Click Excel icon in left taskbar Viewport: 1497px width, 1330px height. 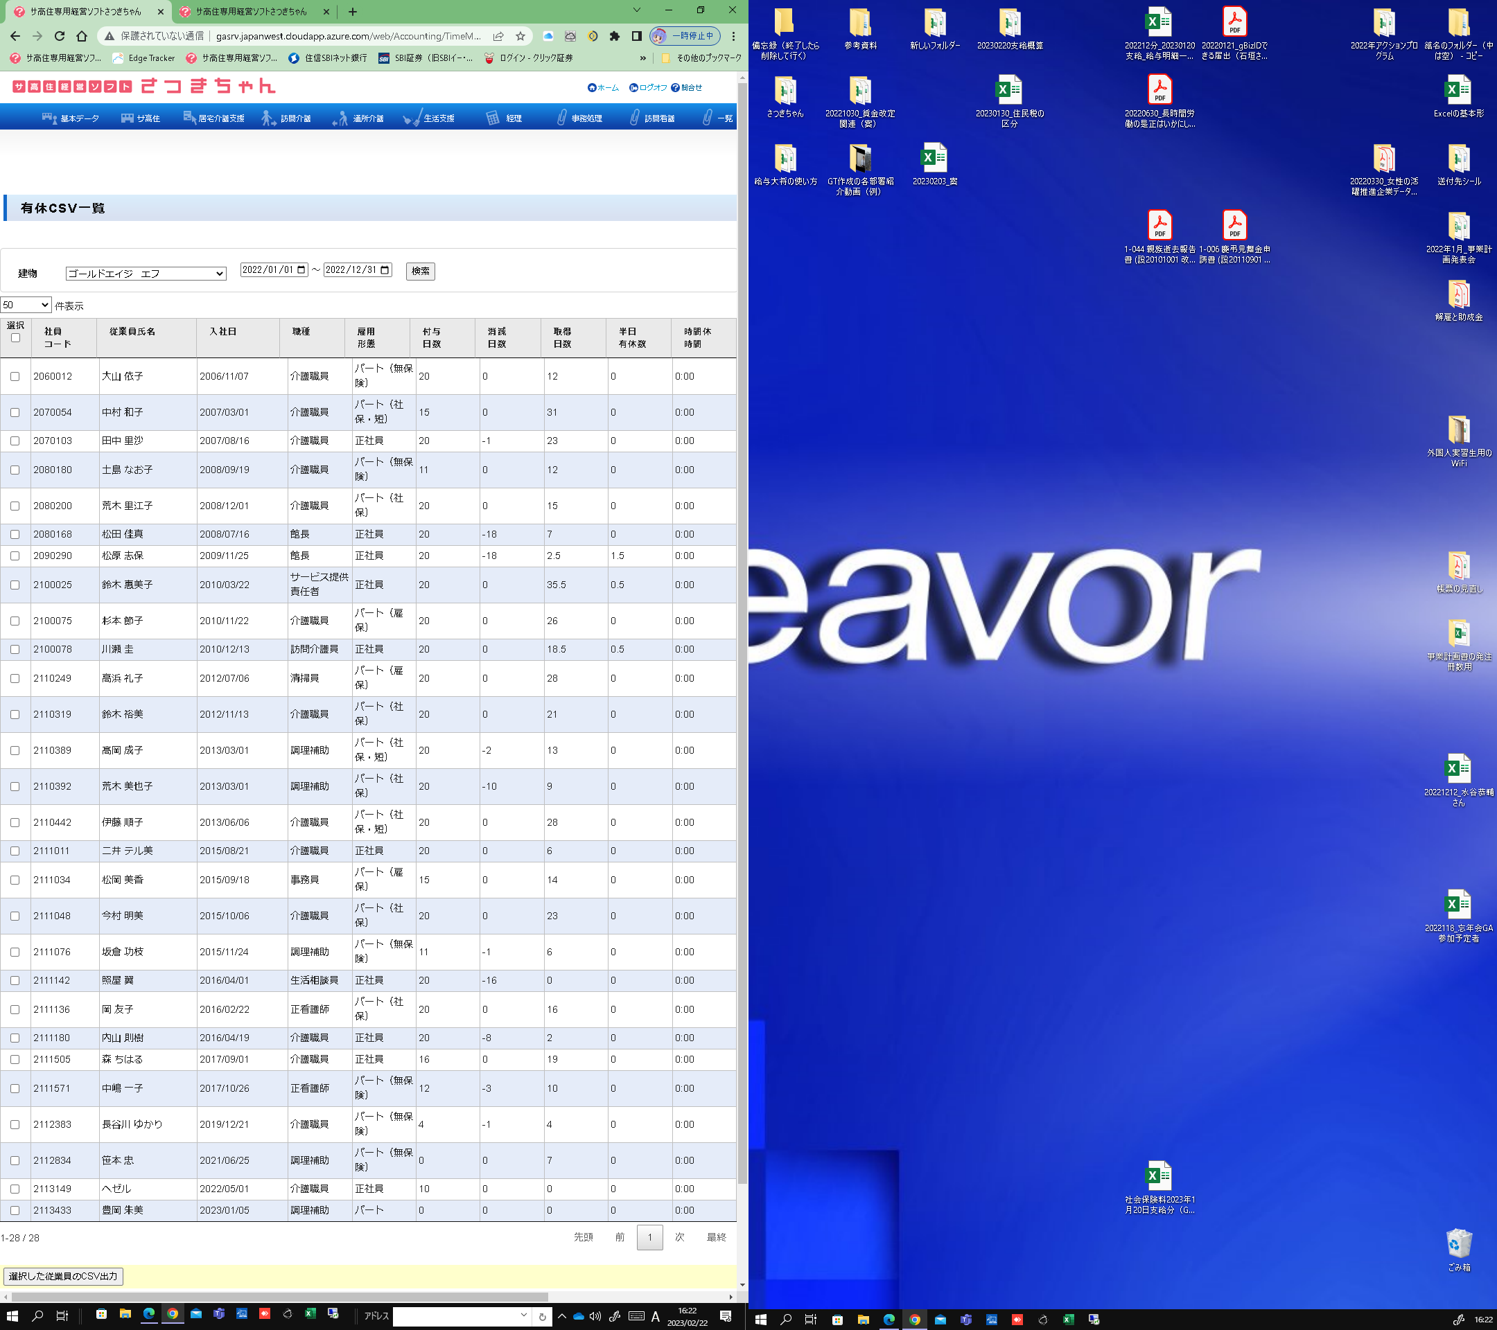[x=310, y=1314]
